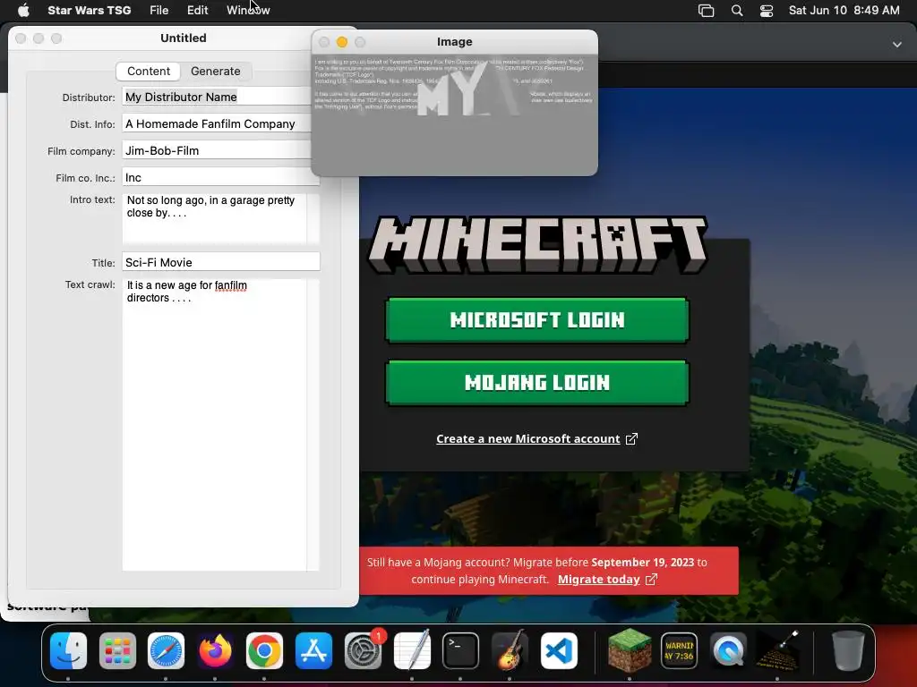Viewport: 917px width, 687px height.
Task: Click the date and time in menu bar
Action: (x=844, y=10)
